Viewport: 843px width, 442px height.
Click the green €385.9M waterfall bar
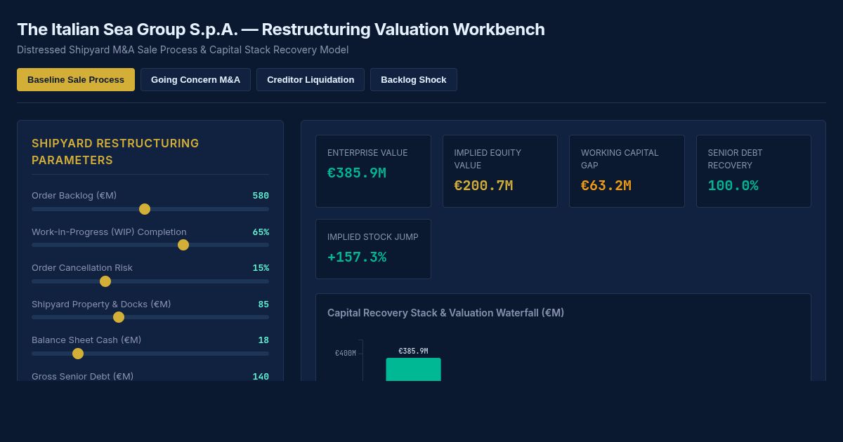click(x=413, y=370)
